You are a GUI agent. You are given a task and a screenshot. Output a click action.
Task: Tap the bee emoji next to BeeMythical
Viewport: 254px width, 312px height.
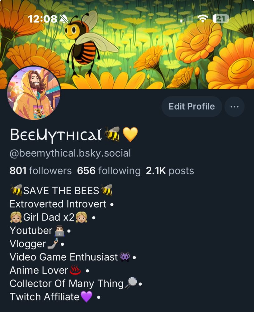(112, 134)
